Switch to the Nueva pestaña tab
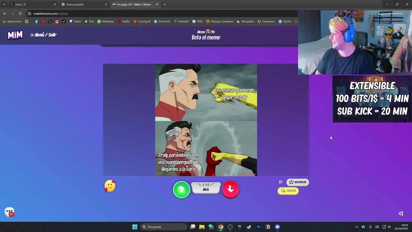The height and width of the screenshot is (232, 412). point(84,5)
